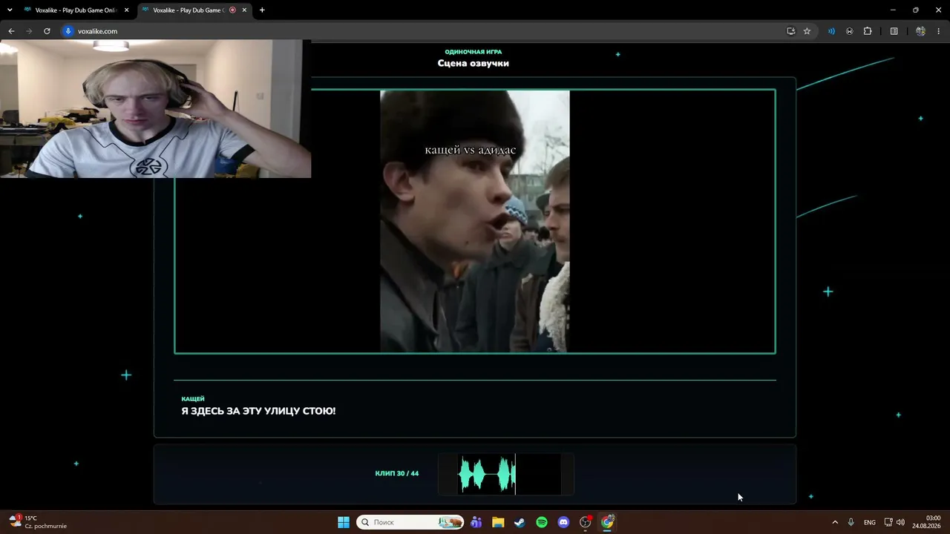This screenshot has height=534, width=950.
Task: Open Spotify from the taskbar
Action: (x=542, y=522)
